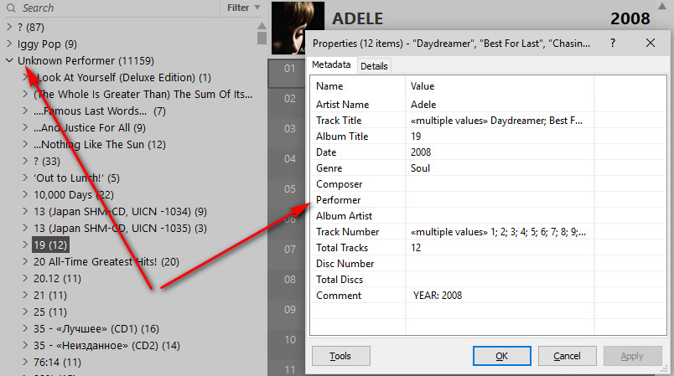Switch to the Details tab
This screenshot has width=674, height=376.
point(374,65)
